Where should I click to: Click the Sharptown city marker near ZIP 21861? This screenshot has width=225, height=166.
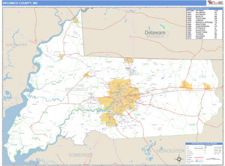[x=76, y=20]
